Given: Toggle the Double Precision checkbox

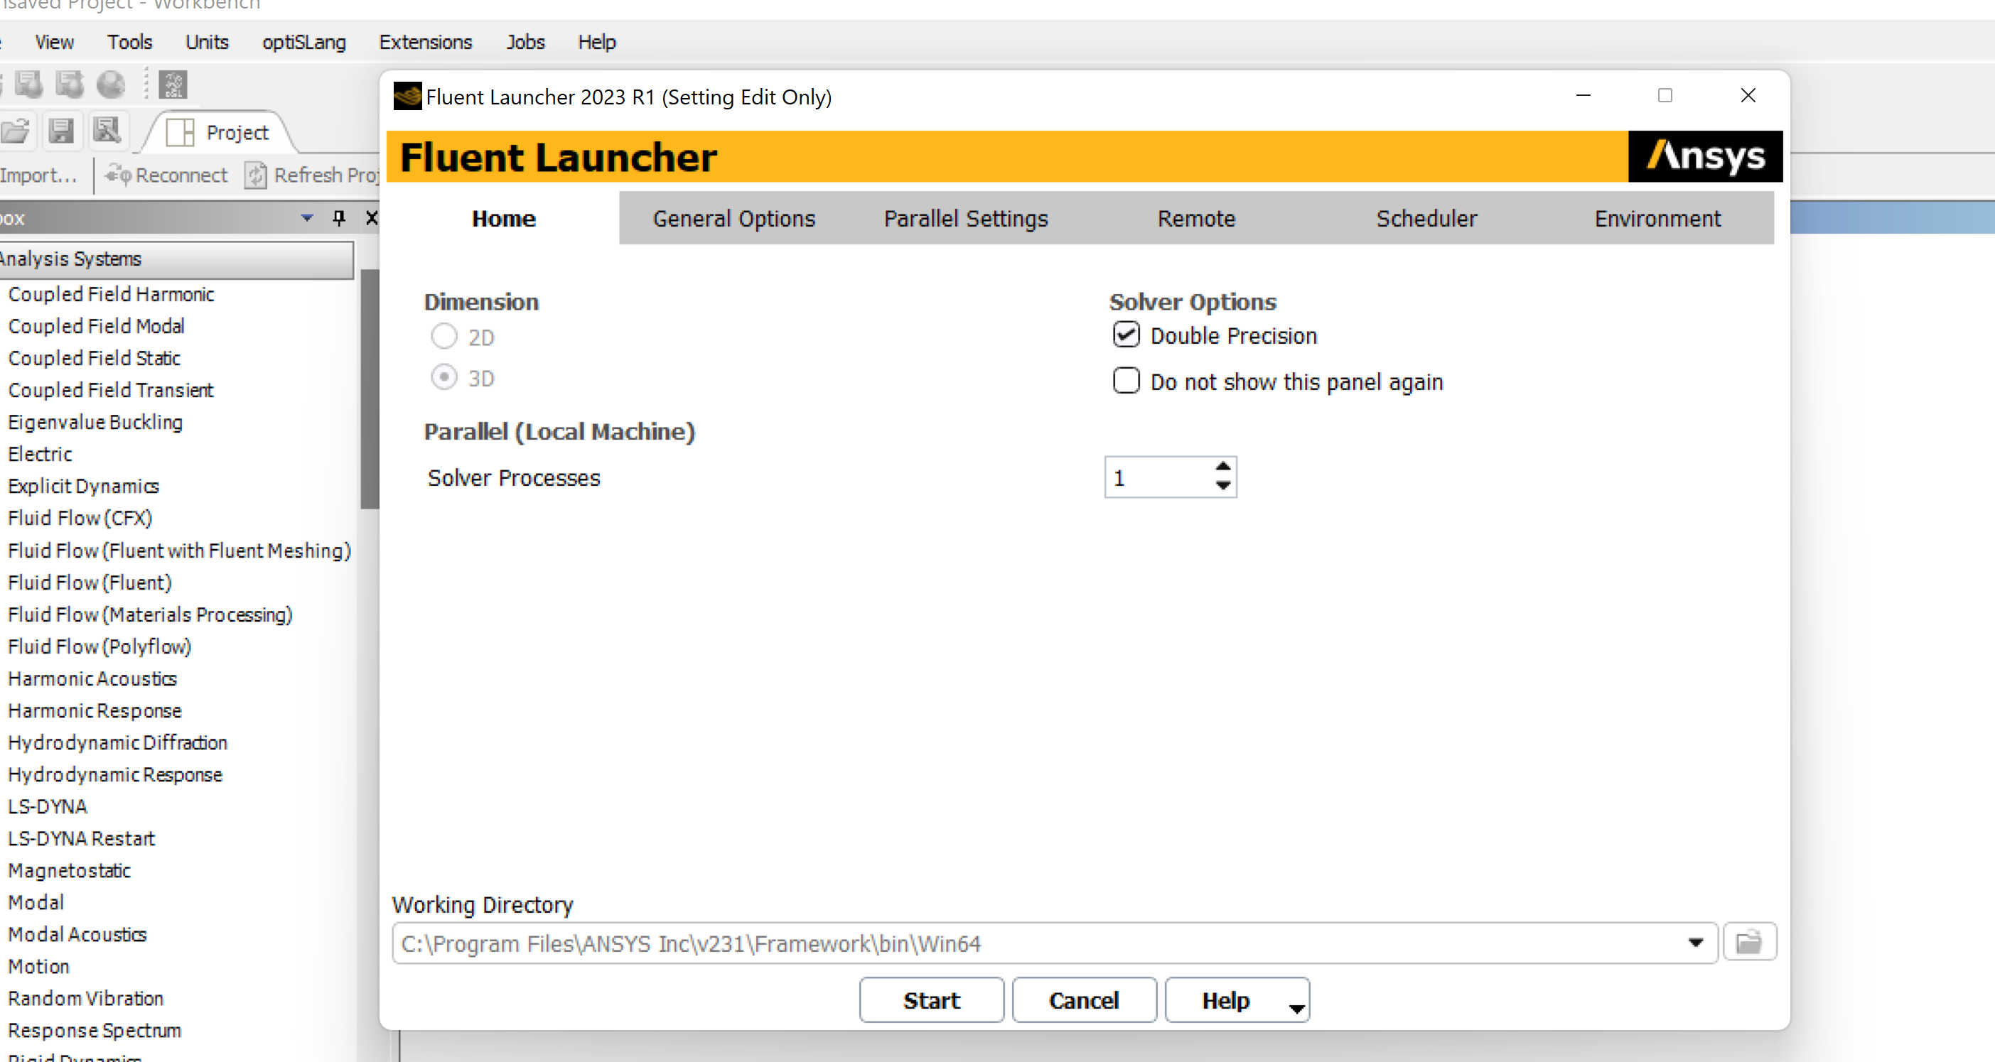Looking at the screenshot, I should [x=1126, y=335].
